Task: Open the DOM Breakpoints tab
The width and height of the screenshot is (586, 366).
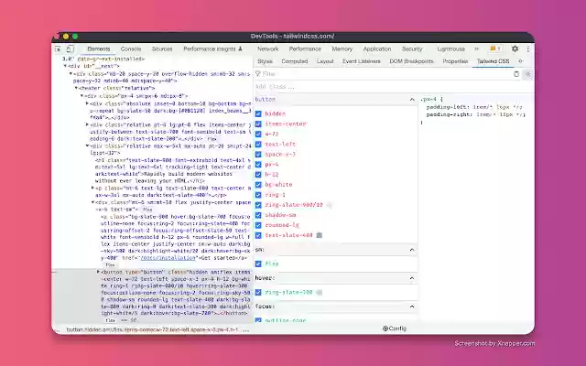Action: coord(411,61)
